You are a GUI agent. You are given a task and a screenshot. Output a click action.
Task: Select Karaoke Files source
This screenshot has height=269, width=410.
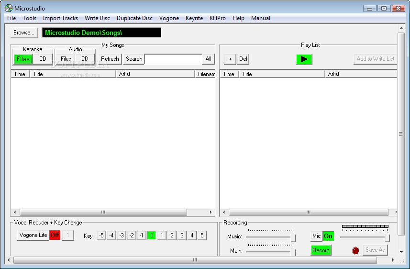pyautogui.click(x=23, y=59)
